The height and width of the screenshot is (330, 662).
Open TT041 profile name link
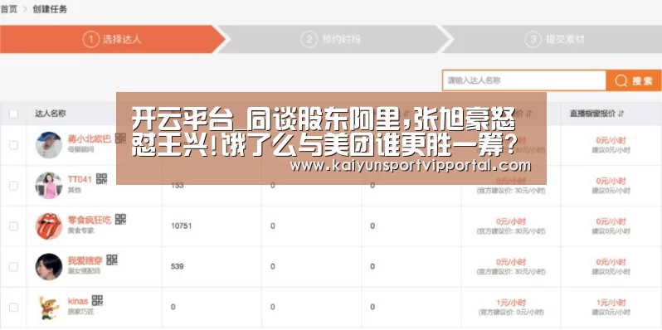point(80,179)
